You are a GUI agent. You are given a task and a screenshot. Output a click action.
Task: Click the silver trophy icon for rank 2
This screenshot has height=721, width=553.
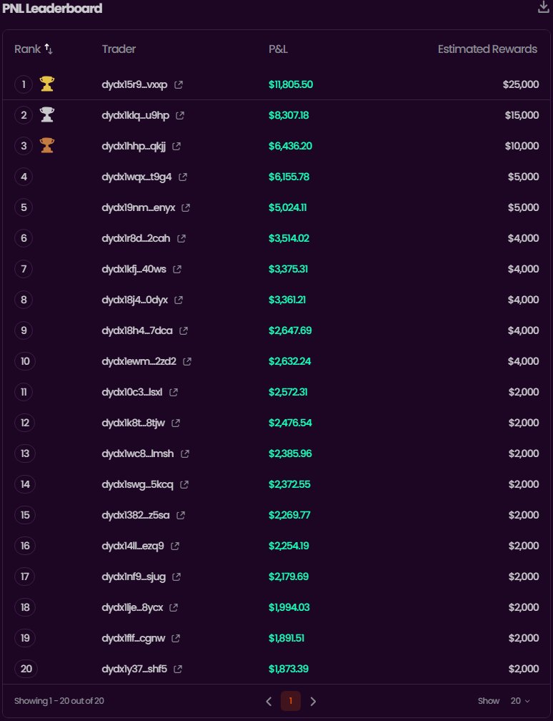pyautogui.click(x=47, y=115)
